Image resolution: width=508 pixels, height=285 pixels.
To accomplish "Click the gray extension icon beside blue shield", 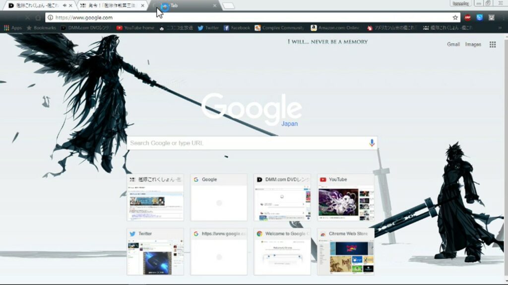I will (x=491, y=17).
